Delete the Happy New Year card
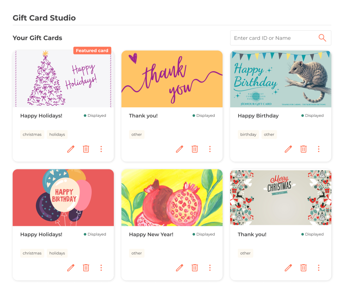Screen dimensions: 344x293 [x=195, y=267]
